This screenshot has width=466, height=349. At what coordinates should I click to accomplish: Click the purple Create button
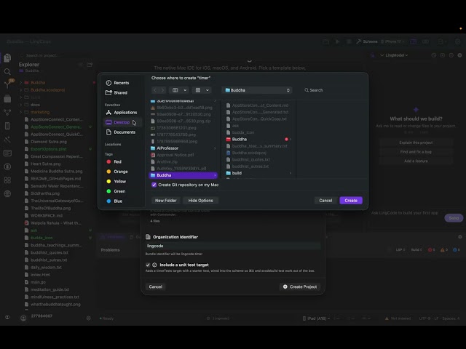click(351, 201)
